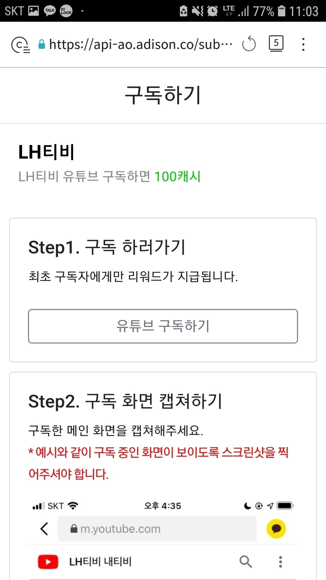This screenshot has width=326, height=580.
Task: Tap the reader mode icon in address bar
Action: coord(20,44)
